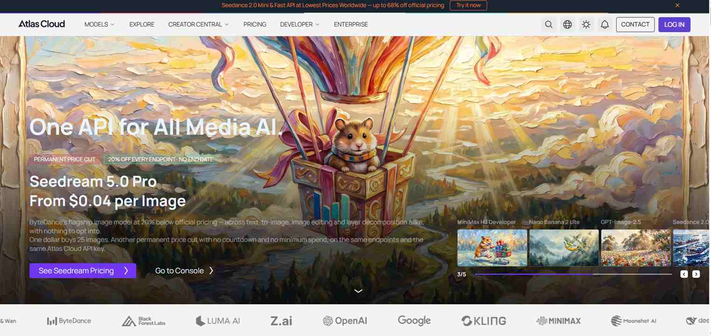Open the notifications bell icon
The height and width of the screenshot is (336, 711).
605,24
